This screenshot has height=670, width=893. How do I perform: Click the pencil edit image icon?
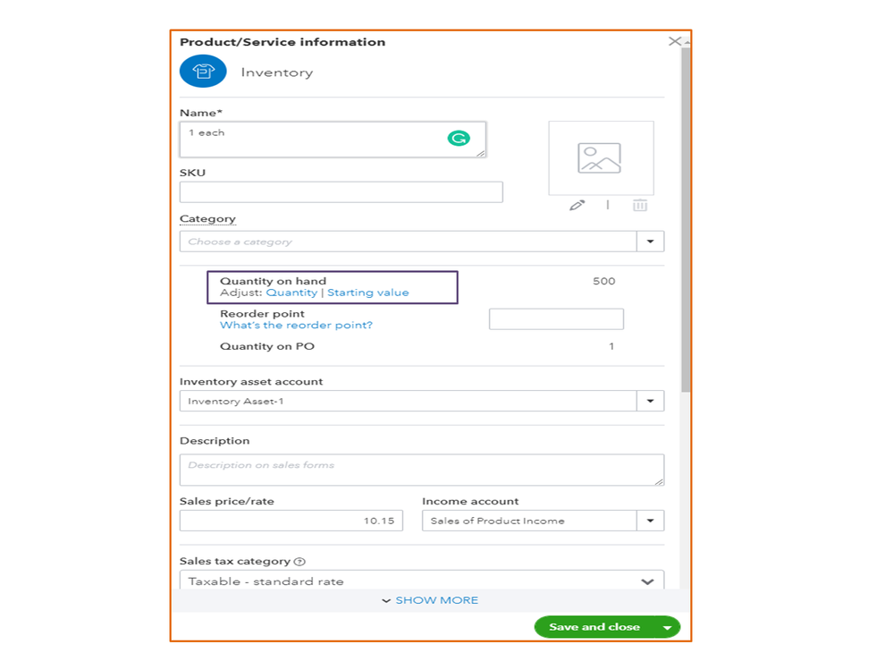577,205
